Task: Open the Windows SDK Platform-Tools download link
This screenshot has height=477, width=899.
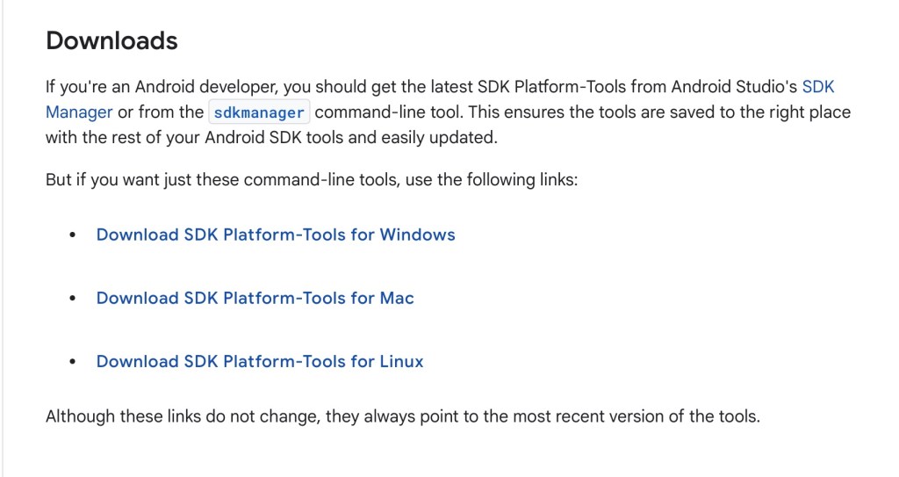Action: [276, 235]
